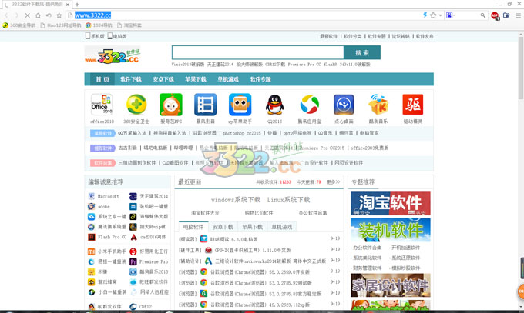524x313 pixels.
Task: Click the 搜索 search button
Action: pyautogui.click(x=362, y=53)
